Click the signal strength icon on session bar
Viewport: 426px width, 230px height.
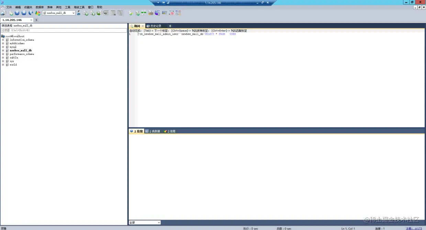(x=168, y=2)
